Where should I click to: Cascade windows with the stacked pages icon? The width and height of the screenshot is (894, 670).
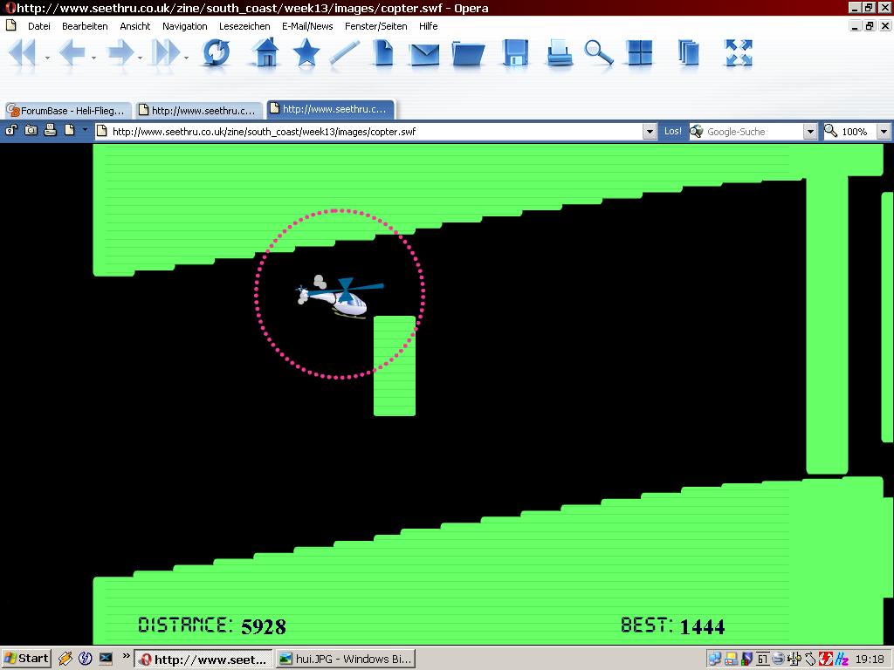[689, 53]
